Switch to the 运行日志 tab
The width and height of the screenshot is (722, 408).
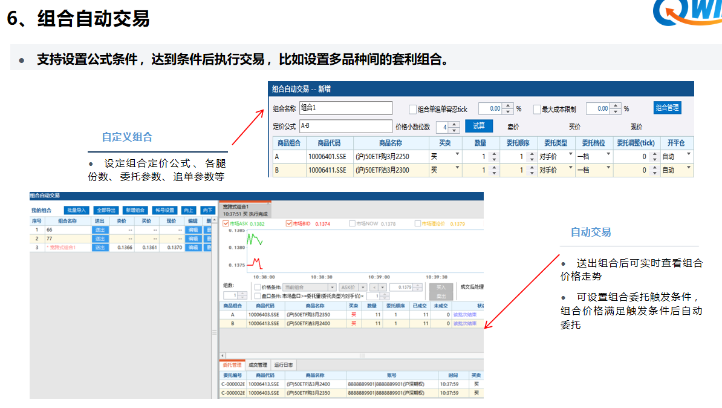coord(283,364)
